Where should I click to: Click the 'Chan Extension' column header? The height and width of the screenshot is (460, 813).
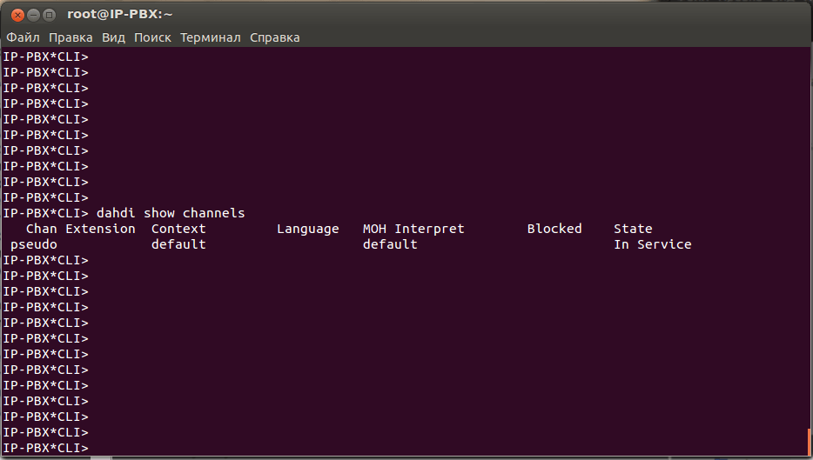pyautogui.click(x=80, y=229)
